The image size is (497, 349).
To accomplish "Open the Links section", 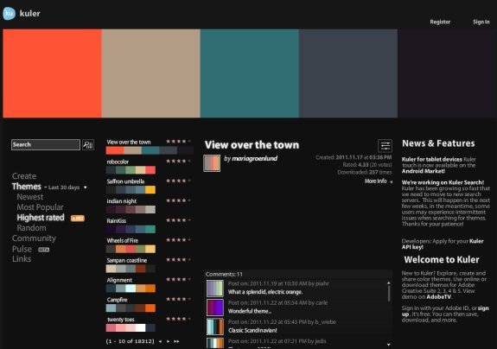I will point(22,259).
